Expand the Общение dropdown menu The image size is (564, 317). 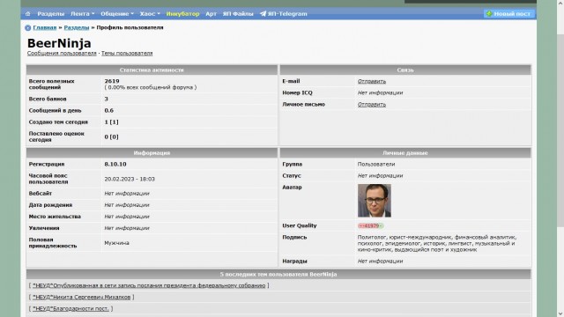(117, 14)
